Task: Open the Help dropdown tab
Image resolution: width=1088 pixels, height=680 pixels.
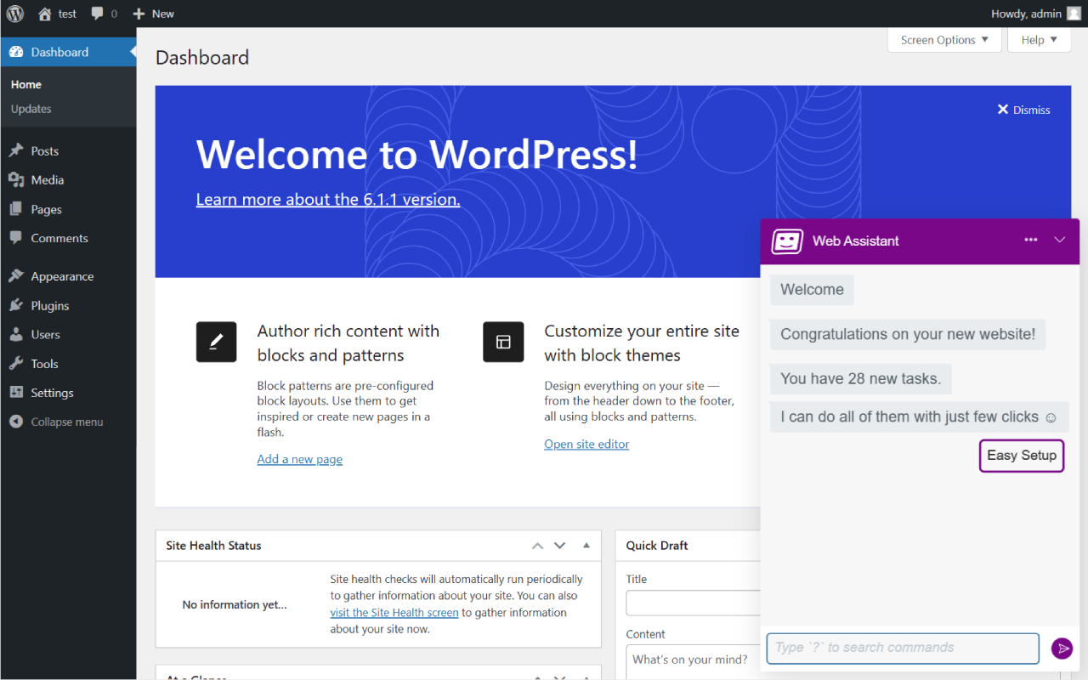Action: tap(1040, 40)
